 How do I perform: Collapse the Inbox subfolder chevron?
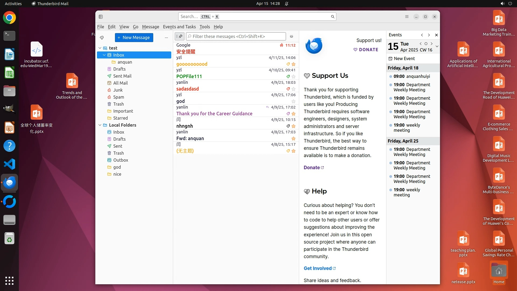coord(104,55)
